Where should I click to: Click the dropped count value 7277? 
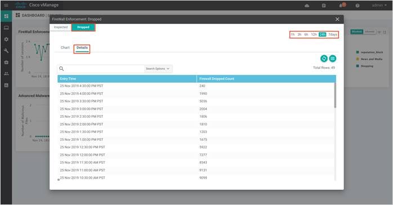(x=203, y=155)
